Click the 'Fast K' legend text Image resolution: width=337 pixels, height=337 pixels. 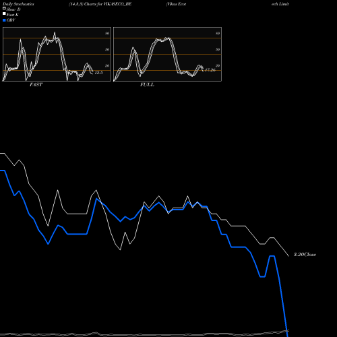[13, 15]
